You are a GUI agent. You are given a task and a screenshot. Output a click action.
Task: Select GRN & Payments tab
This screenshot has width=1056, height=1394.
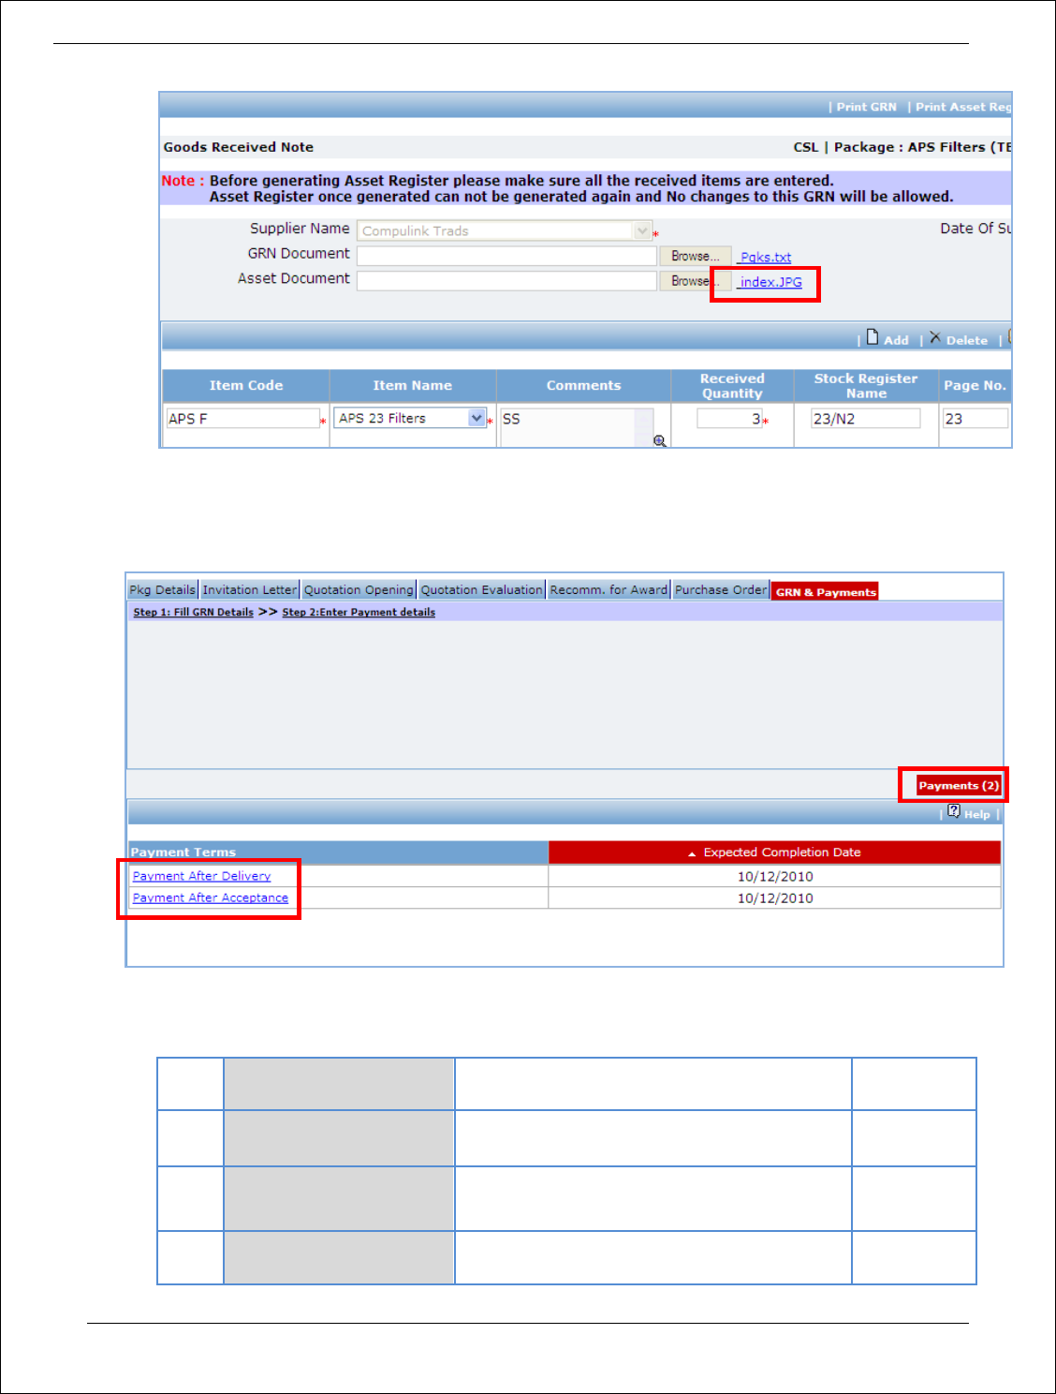826,591
